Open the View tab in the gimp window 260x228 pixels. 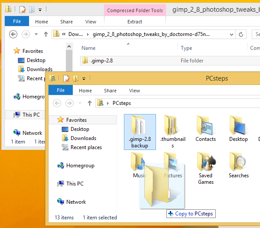[91, 22]
